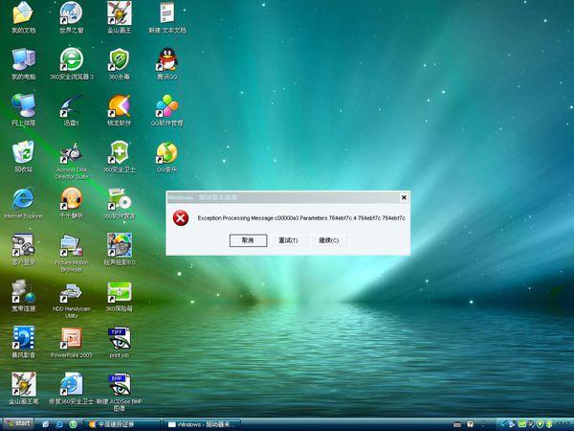The width and height of the screenshot is (574, 431).
Task: Open the QQ音乐 desktop shortcut
Action: (x=166, y=152)
